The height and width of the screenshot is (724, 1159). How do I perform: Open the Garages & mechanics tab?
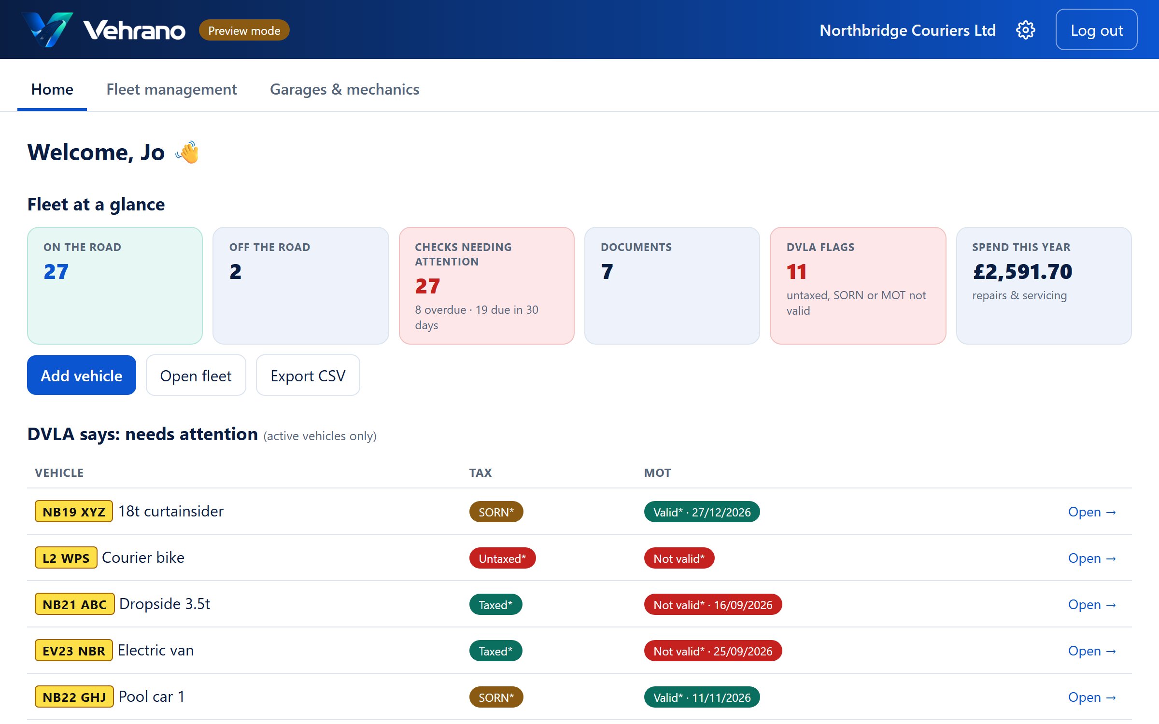344,89
